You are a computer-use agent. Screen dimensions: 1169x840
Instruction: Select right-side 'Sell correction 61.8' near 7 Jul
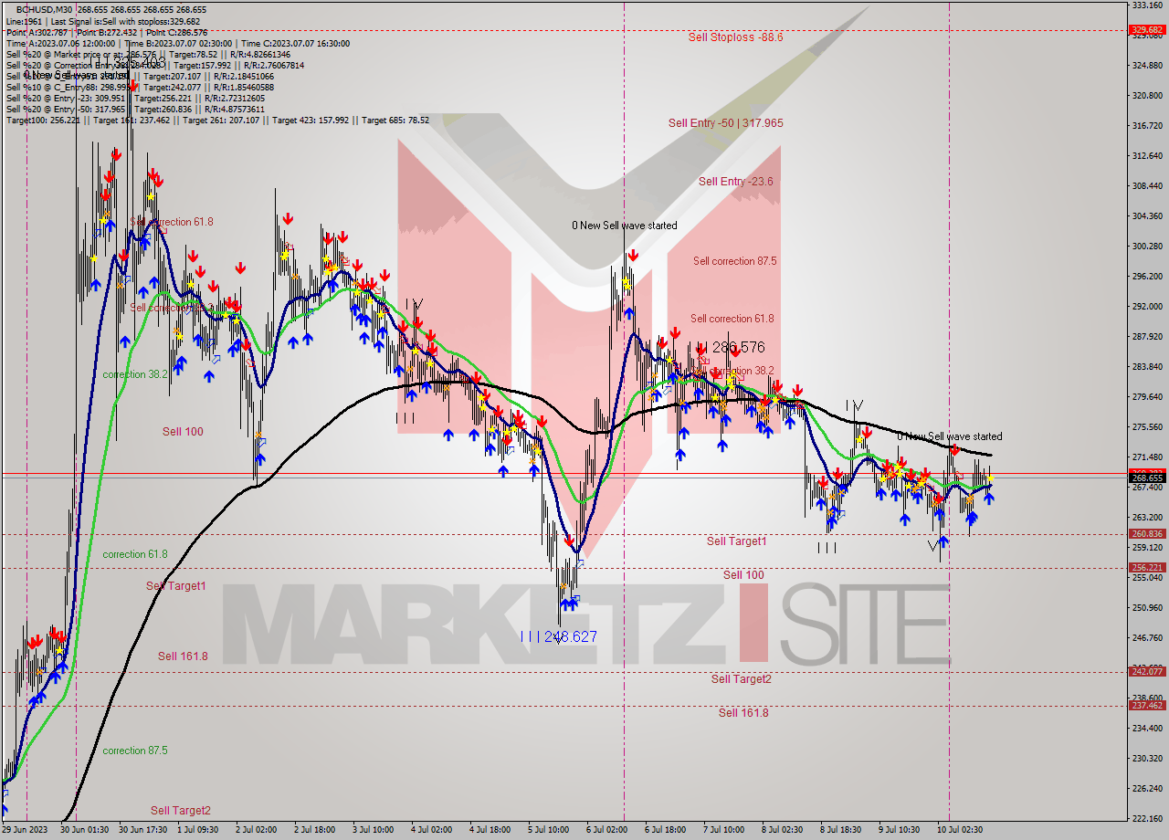pyautogui.click(x=732, y=319)
